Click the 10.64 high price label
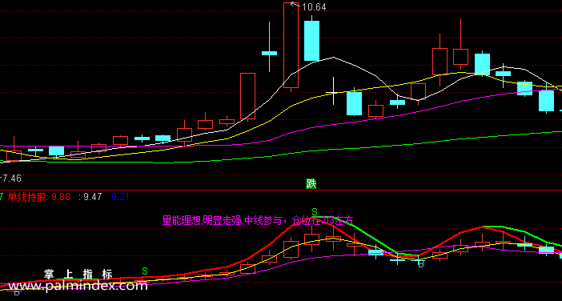The height and width of the screenshot is (301, 562). [314, 7]
